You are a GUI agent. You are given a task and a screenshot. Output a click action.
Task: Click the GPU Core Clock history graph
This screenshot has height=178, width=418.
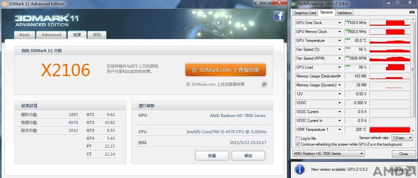tap(390, 23)
